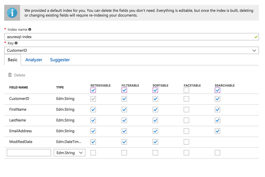Click the green validation checkmark in Index name
This screenshot has height=177, width=265.
[256, 37]
